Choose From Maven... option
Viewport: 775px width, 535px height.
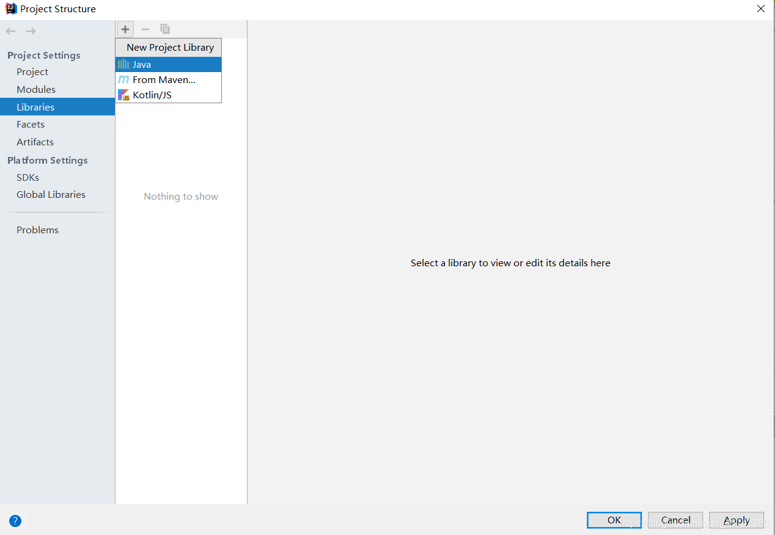(169, 79)
